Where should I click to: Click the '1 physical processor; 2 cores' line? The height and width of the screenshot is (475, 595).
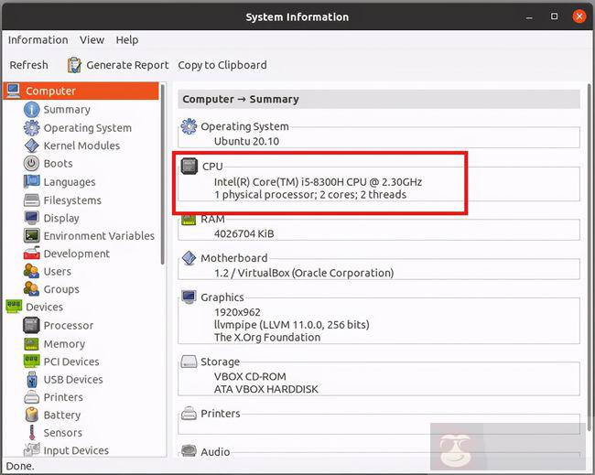pyautogui.click(x=310, y=195)
